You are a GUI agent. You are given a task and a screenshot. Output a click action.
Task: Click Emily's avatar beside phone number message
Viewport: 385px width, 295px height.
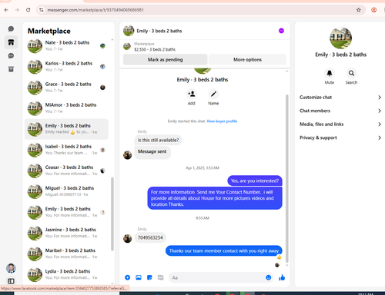[x=128, y=238]
